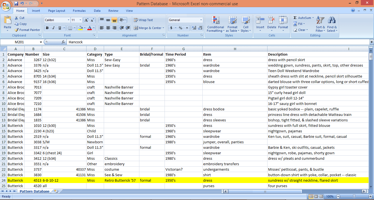
Task: Switch to the View tab
Action: (x=130, y=11)
